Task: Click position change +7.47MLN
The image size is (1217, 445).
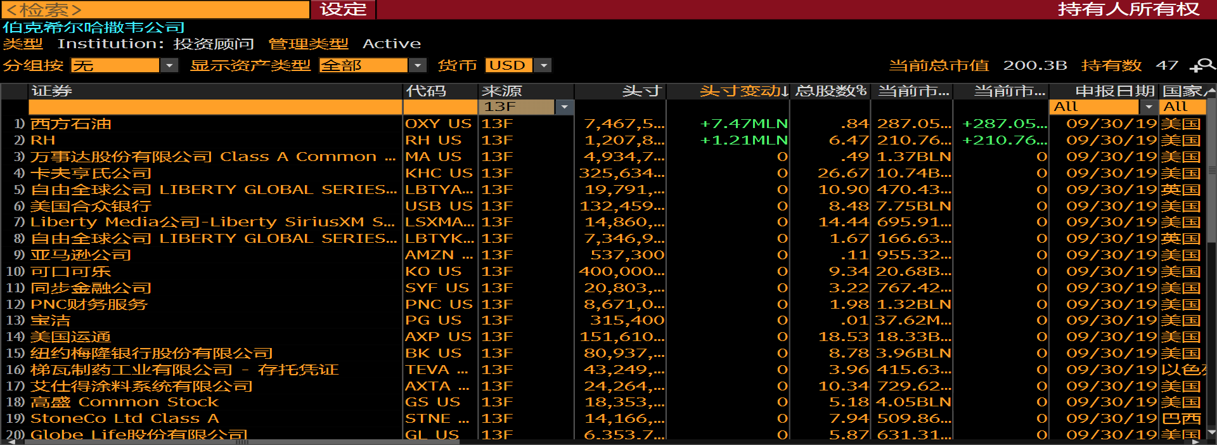Action: point(744,124)
